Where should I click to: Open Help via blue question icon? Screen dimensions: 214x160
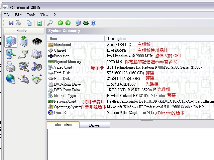click(x=94, y=23)
